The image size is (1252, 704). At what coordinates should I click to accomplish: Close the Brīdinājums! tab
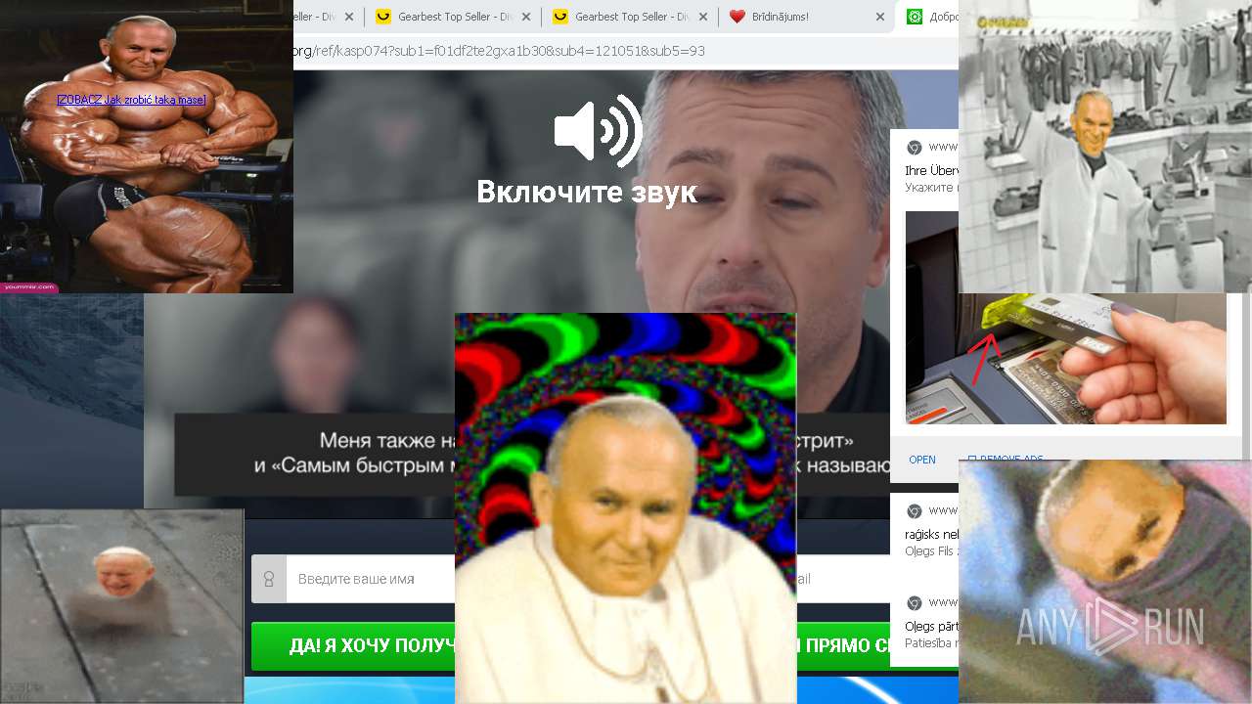click(880, 17)
